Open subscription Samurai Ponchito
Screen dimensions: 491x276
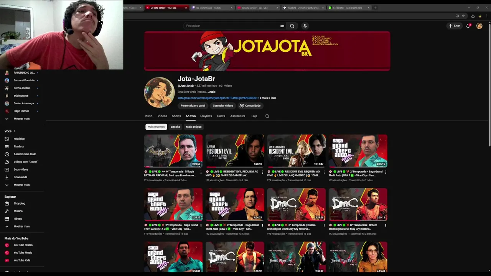coord(24,80)
